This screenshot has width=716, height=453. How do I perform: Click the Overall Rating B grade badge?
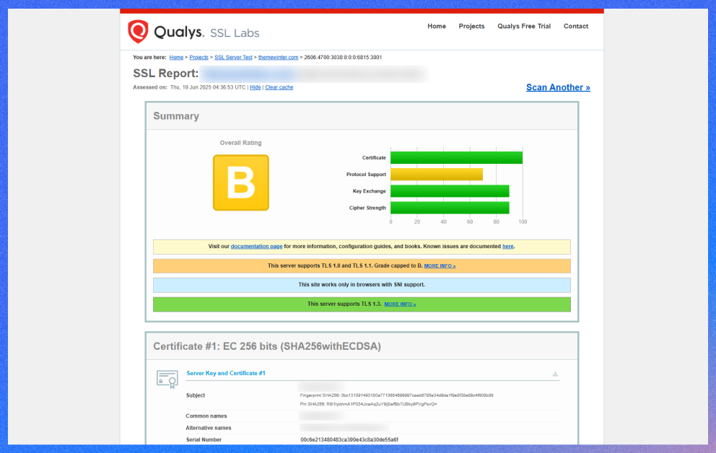(x=240, y=182)
